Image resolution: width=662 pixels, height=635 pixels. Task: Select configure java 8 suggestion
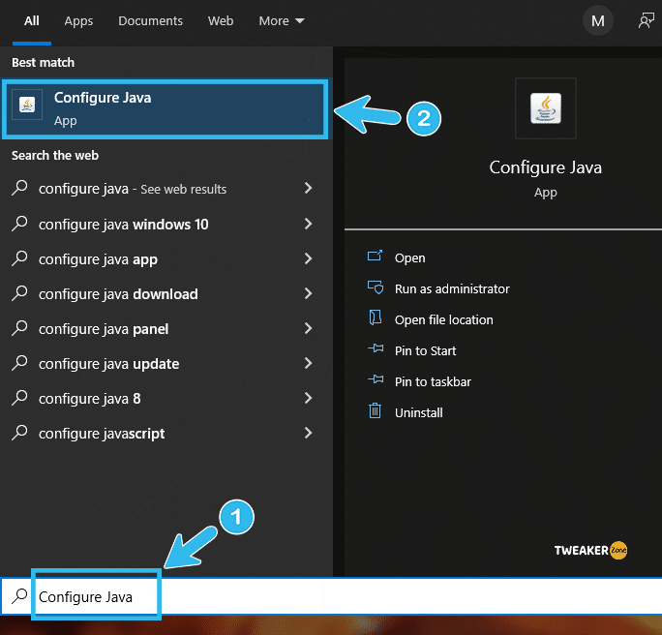165,398
